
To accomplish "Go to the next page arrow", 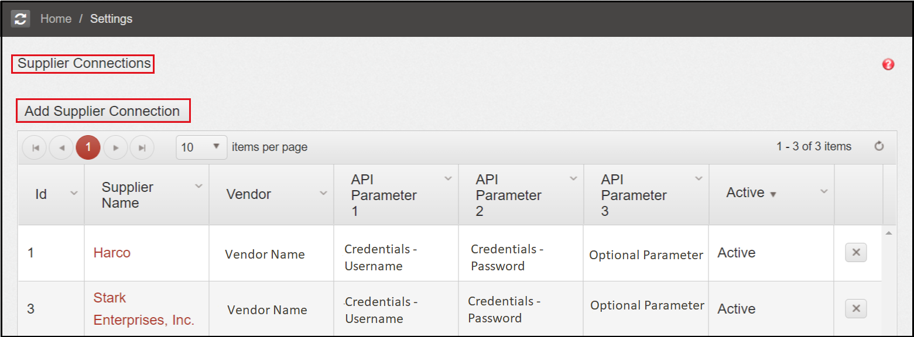I will coord(115,147).
